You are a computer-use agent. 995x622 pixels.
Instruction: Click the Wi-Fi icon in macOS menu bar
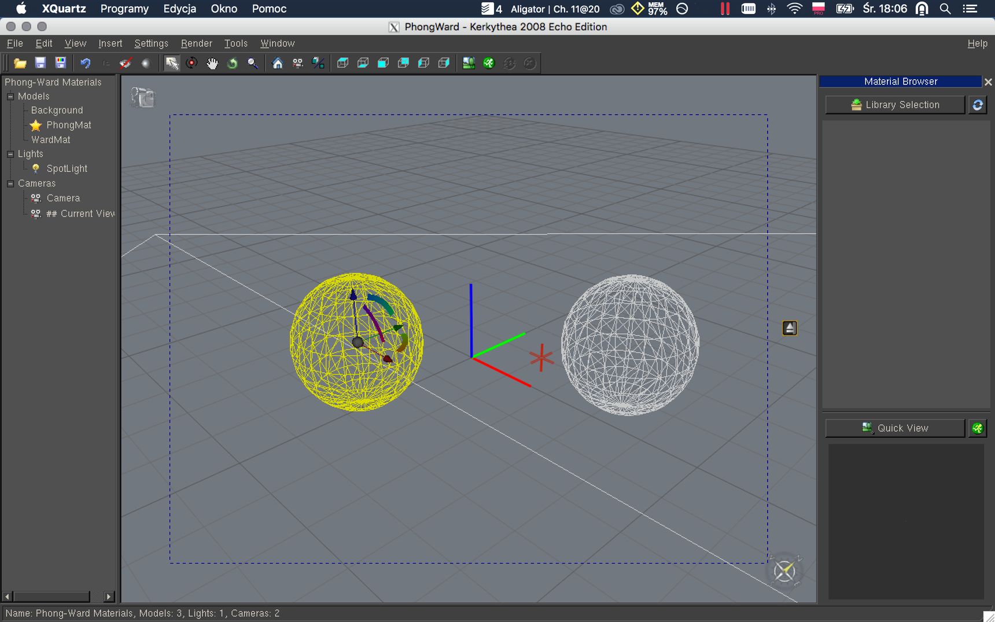click(x=794, y=9)
